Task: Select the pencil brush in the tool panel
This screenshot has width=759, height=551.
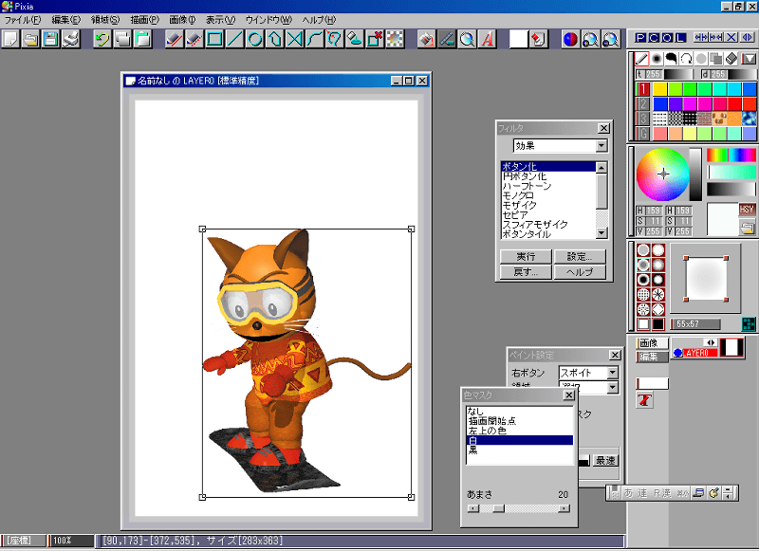Action: (642, 59)
